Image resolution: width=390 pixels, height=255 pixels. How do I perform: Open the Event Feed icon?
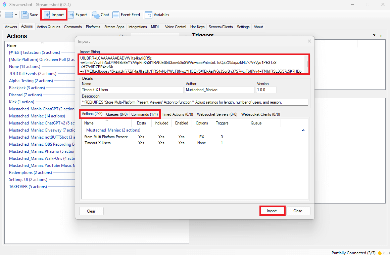pos(116,15)
